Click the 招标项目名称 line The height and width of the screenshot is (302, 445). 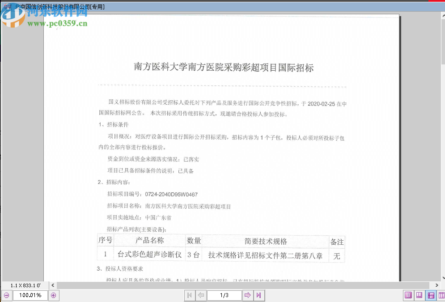tap(169, 206)
